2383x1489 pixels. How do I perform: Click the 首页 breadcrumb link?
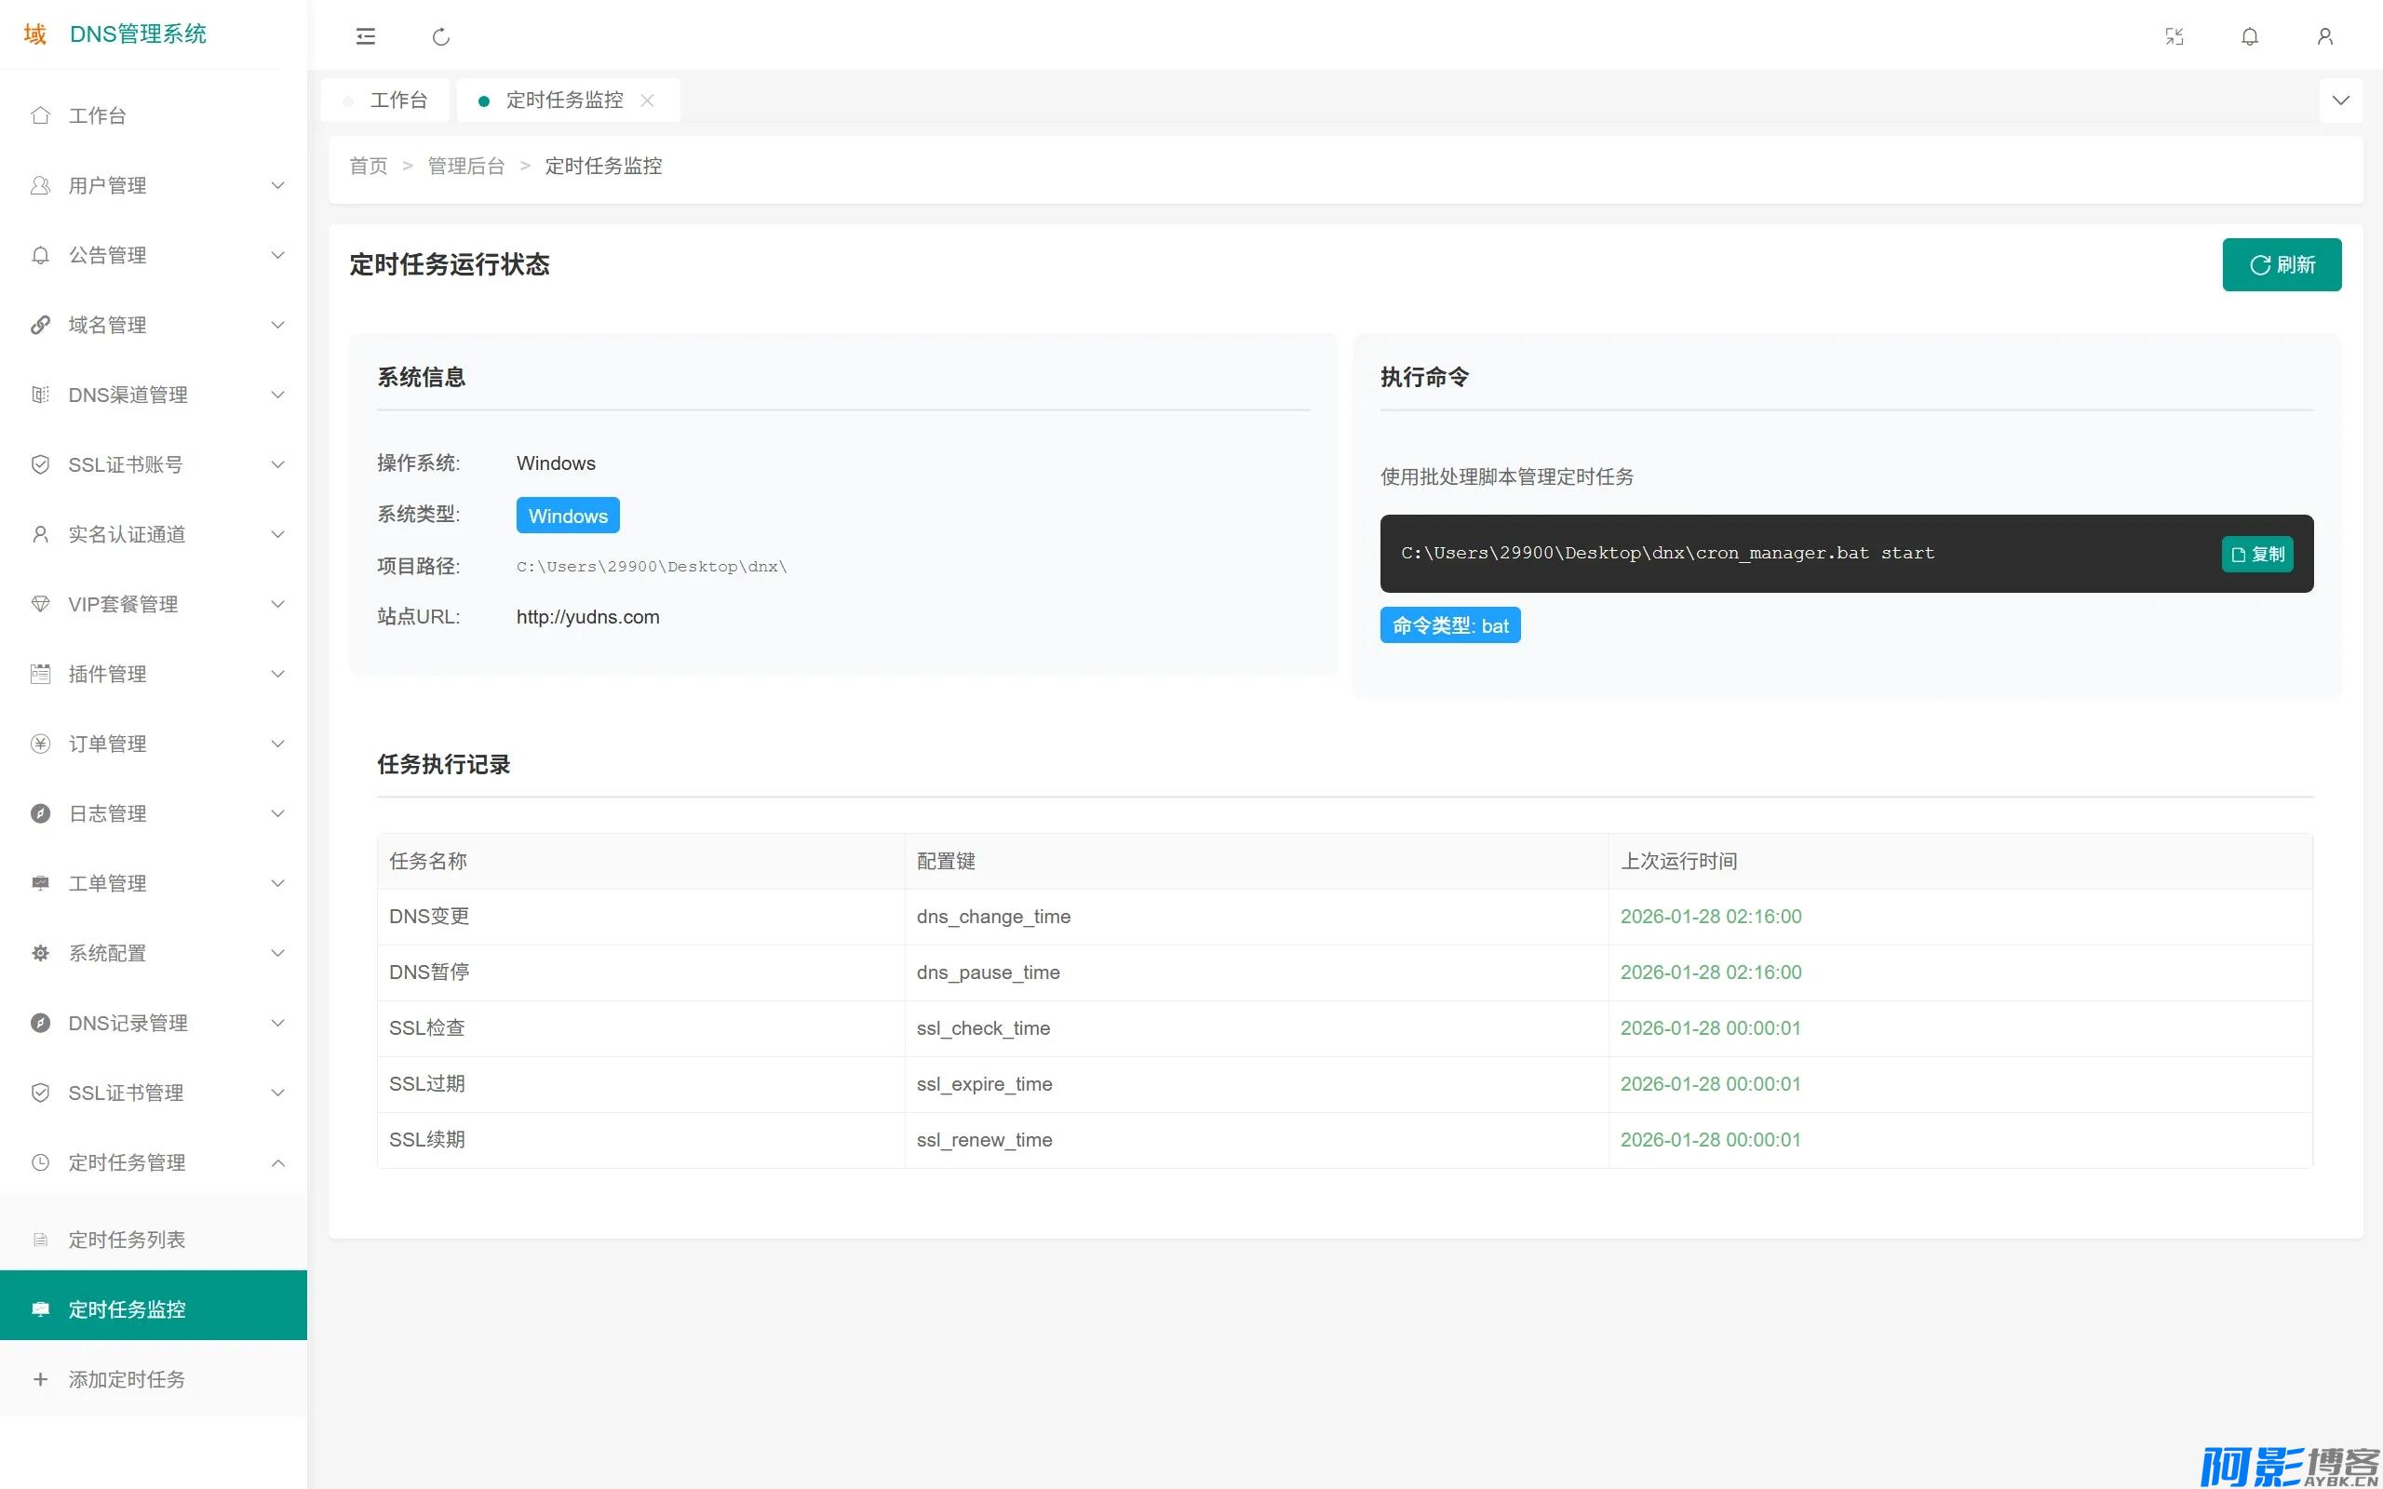point(369,166)
